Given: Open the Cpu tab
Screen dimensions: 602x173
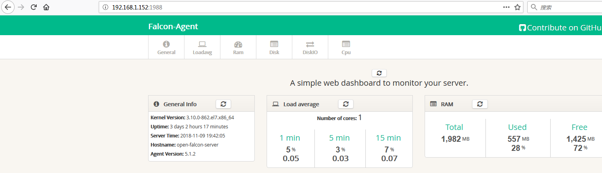Looking at the screenshot, I should pyautogui.click(x=346, y=47).
